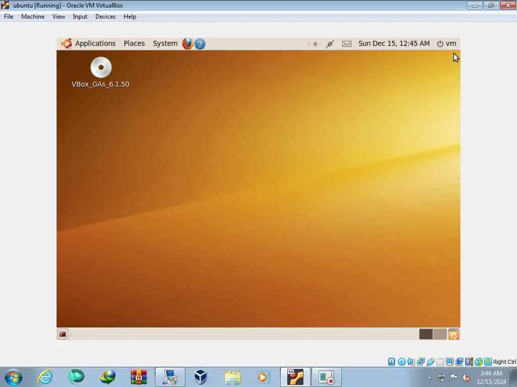This screenshot has height=387, width=517.
Task: Open the VirtualBox File menu
Action: (x=9, y=17)
